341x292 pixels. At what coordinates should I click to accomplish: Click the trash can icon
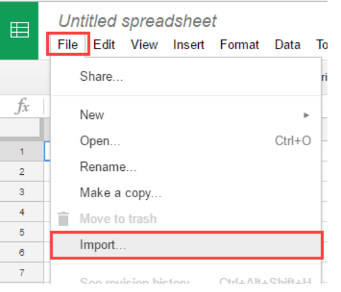click(63, 218)
